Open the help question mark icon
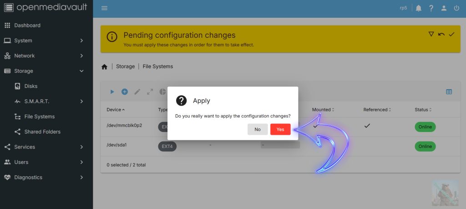 coord(431,8)
